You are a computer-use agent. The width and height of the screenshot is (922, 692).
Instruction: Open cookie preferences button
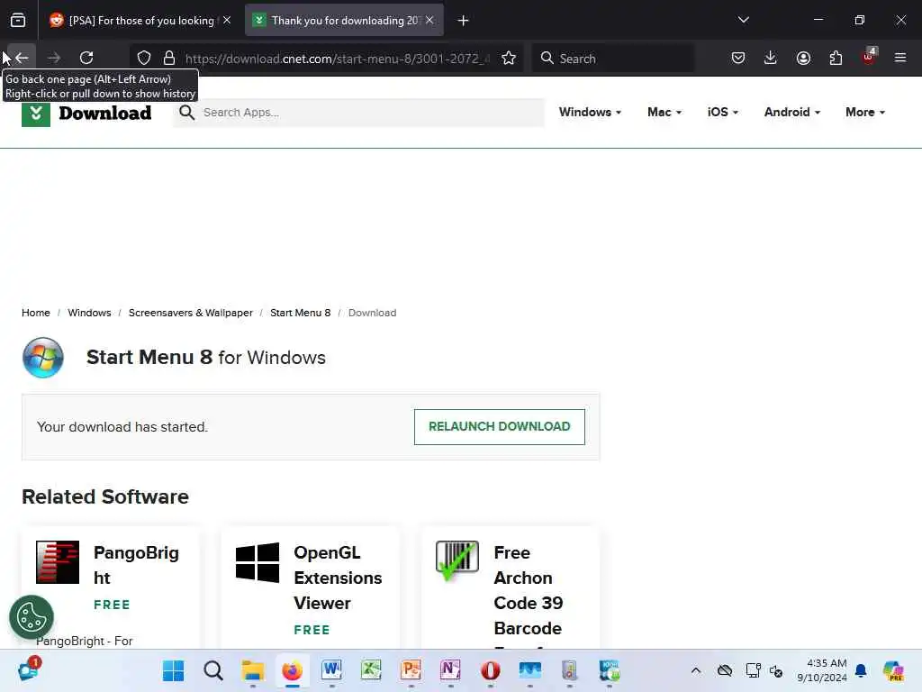coord(32,617)
